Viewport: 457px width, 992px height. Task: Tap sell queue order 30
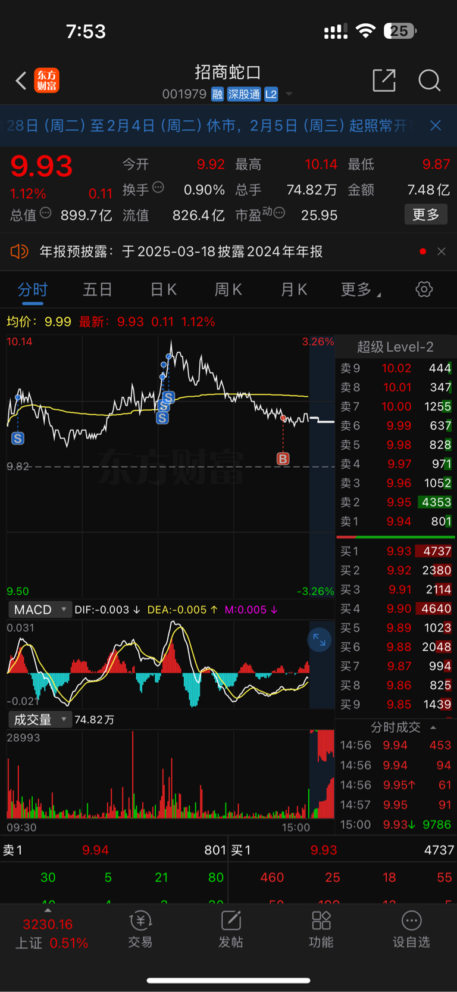(48, 878)
